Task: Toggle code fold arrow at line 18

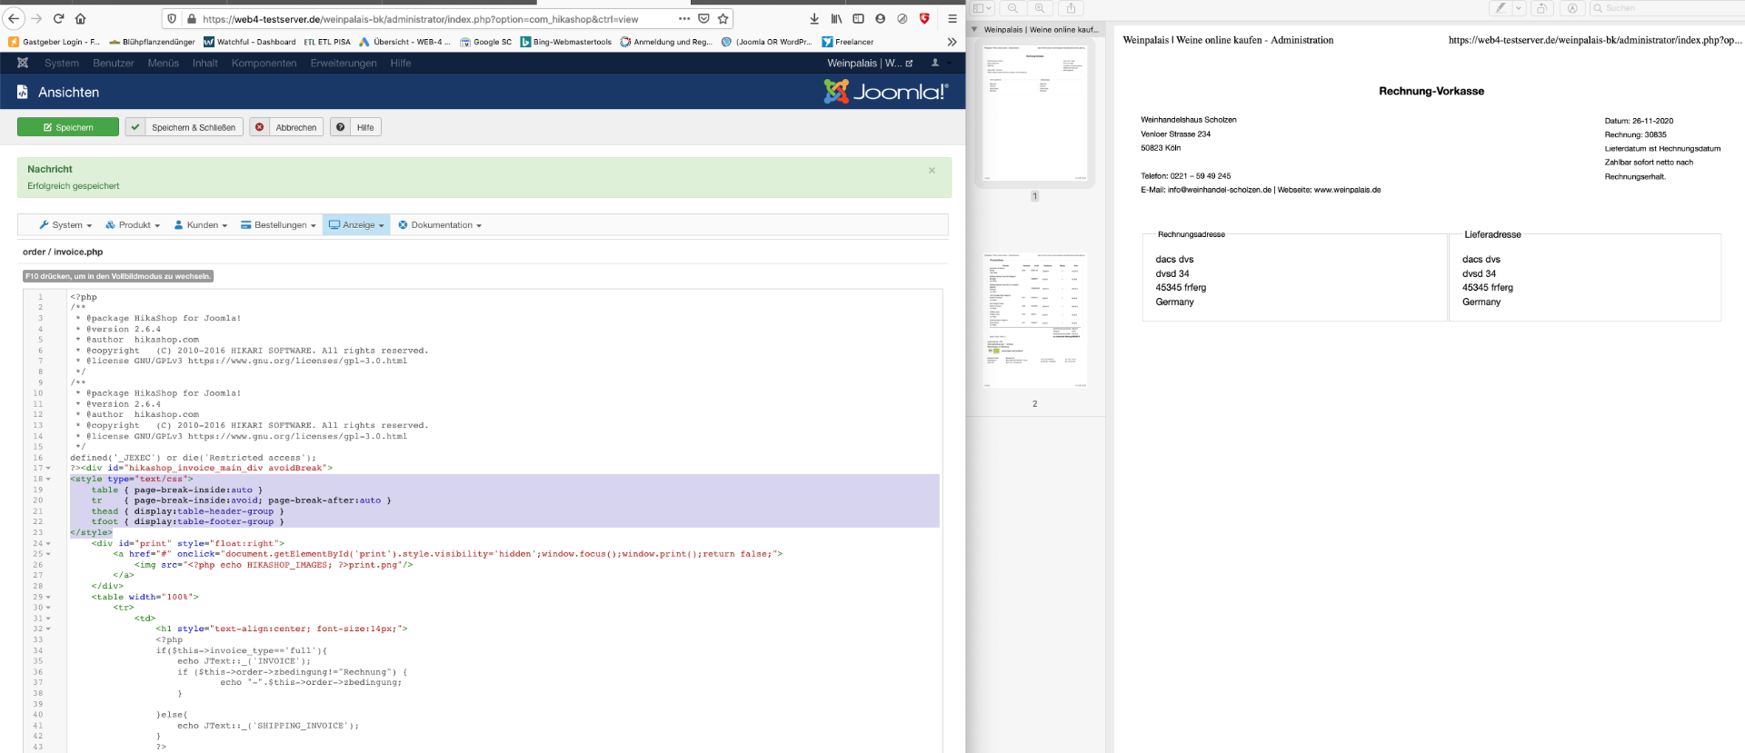Action: (x=48, y=479)
